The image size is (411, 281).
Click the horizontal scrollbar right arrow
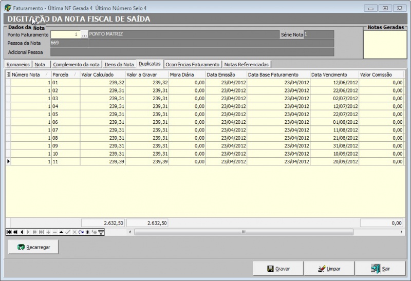click(x=402, y=232)
